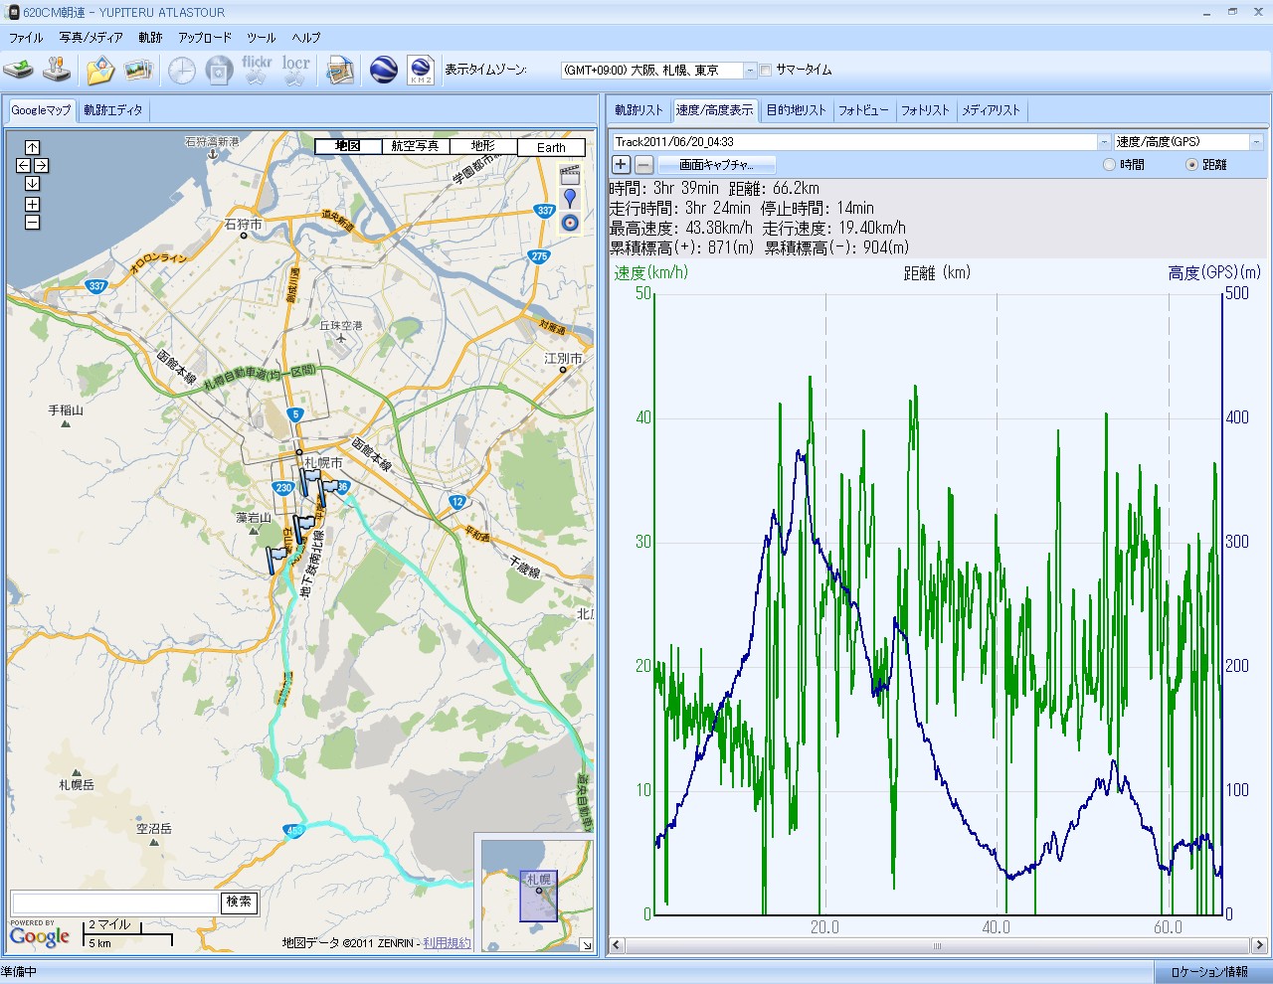
Task: Switch to the メディアリスト tab
Action: tap(991, 110)
